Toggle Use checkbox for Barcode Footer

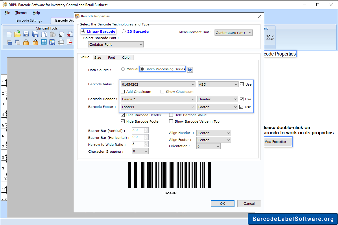click(x=241, y=107)
